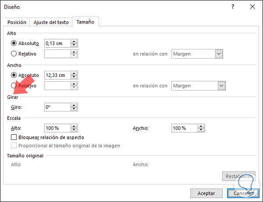Click the Help question mark icon
Screen dimensions: 263x202
pyautogui.click(x=233, y=7)
